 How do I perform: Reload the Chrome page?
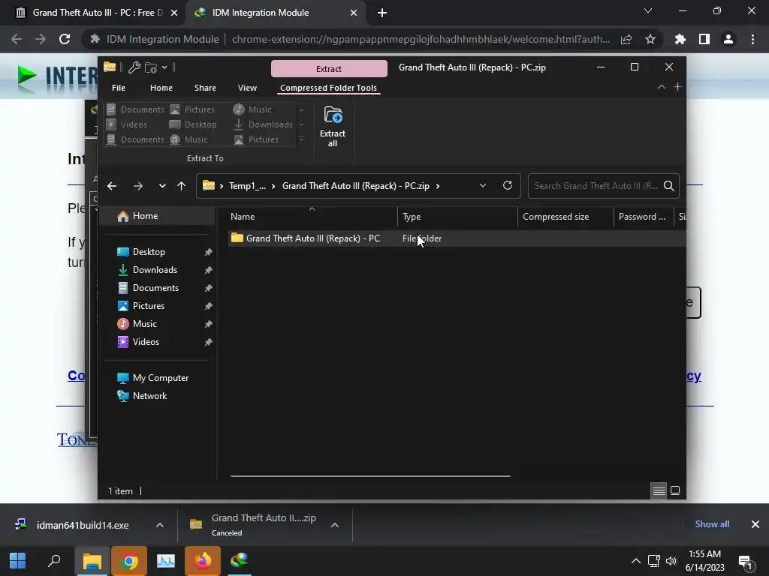coord(65,39)
